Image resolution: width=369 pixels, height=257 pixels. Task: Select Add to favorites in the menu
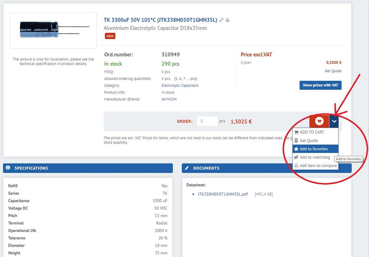click(315, 149)
